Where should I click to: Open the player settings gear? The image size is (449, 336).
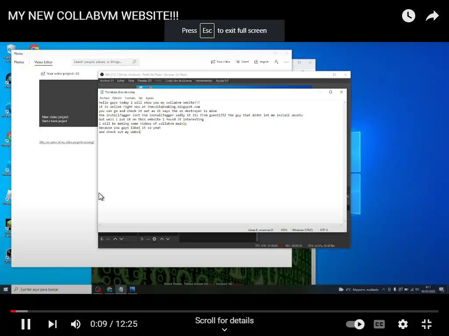[403, 324]
